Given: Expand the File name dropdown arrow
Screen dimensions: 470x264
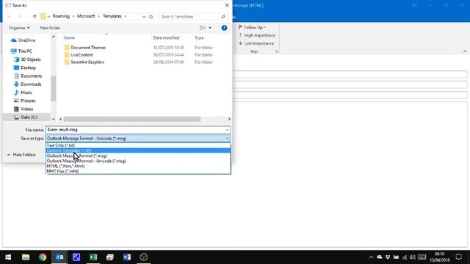Looking at the screenshot, I should [x=227, y=130].
